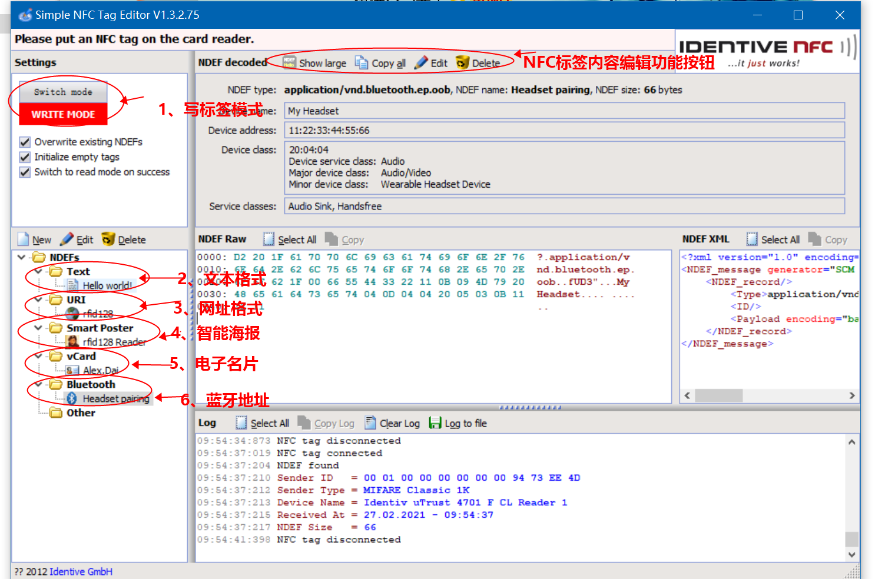Select the rfid128 Reader smart poster entry
Screen dimensions: 875x579
(x=114, y=342)
